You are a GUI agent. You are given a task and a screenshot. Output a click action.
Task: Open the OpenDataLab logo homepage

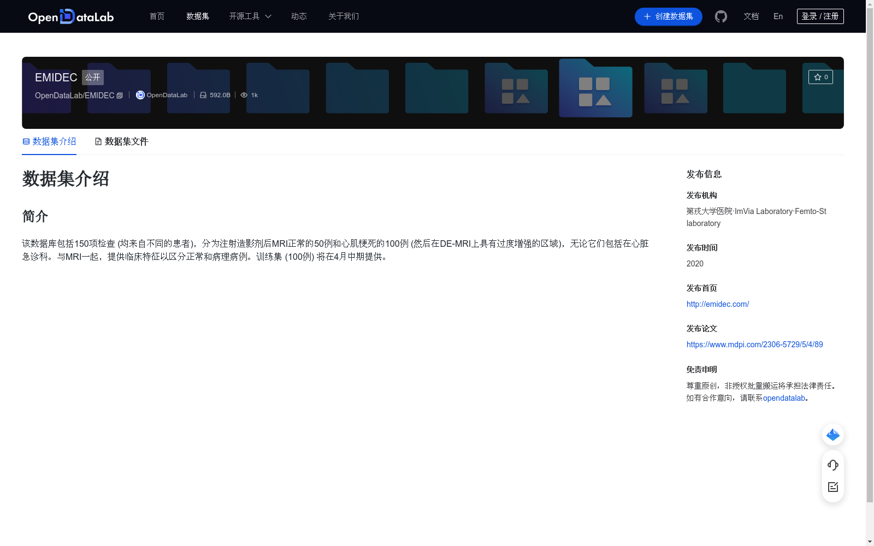coord(71,16)
